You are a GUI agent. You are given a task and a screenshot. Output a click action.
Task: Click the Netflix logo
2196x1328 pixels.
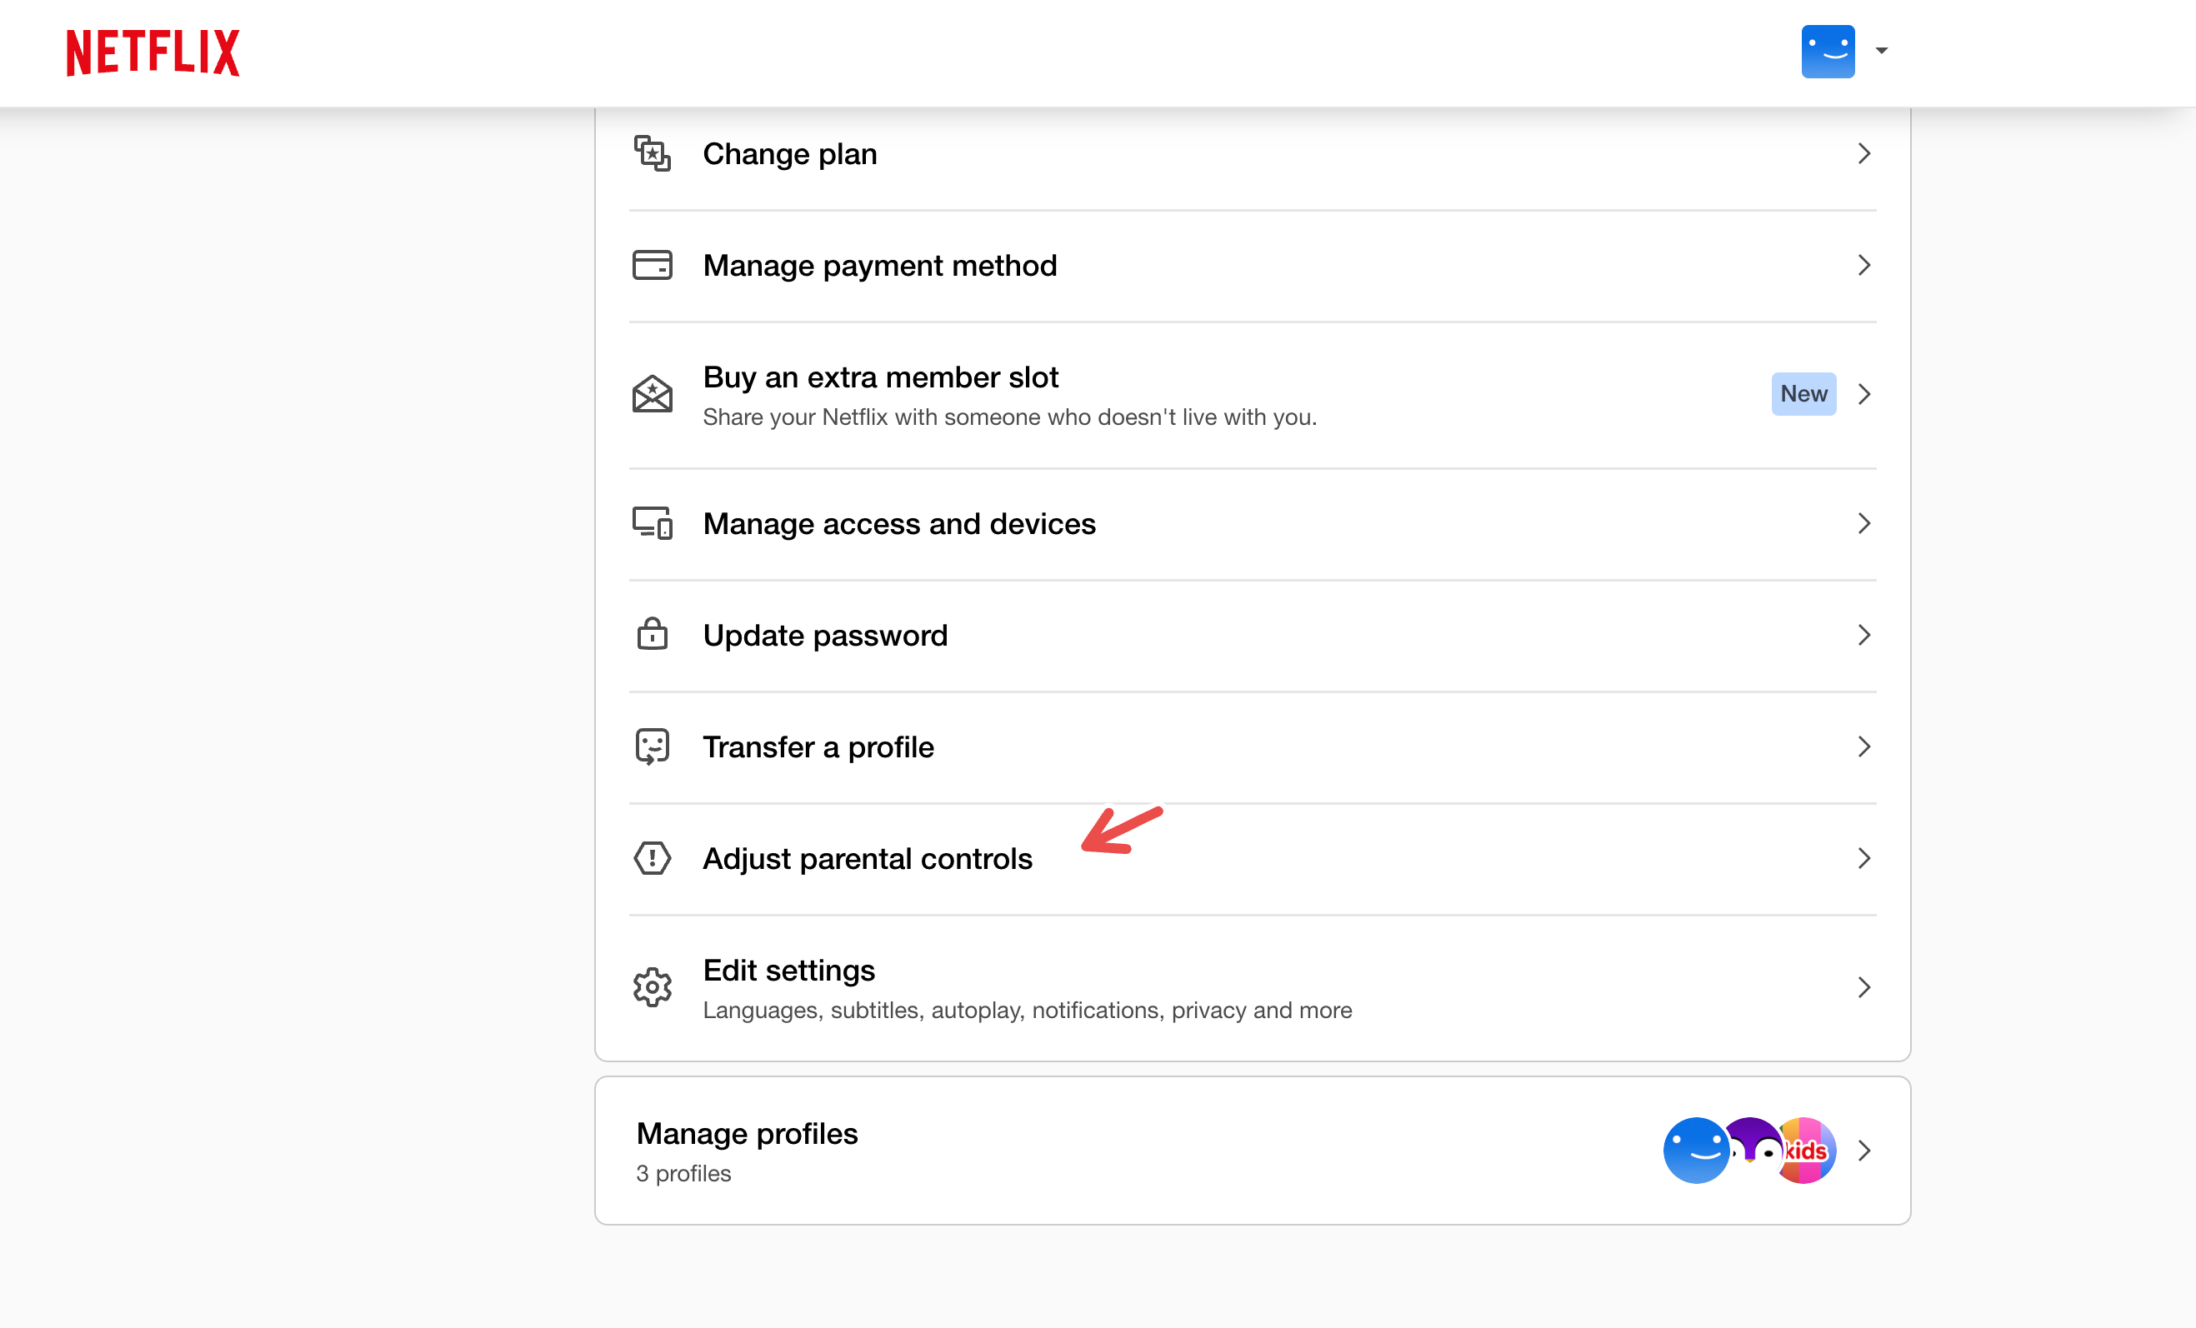153,52
